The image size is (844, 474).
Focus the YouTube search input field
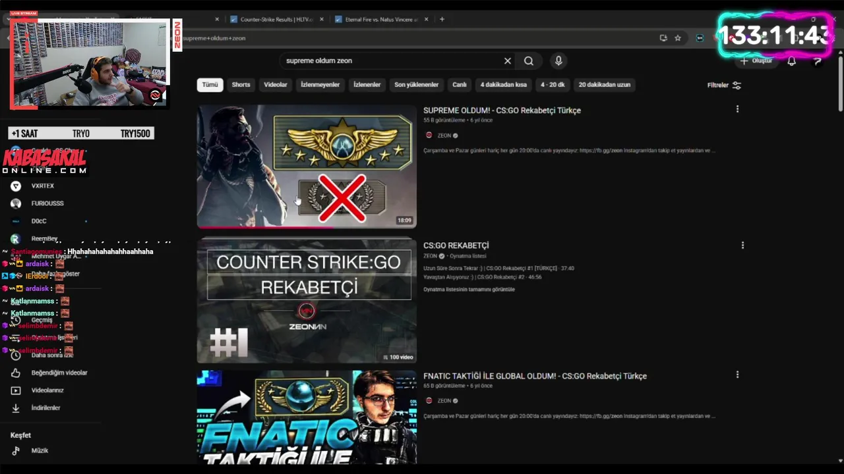pyautogui.click(x=392, y=61)
